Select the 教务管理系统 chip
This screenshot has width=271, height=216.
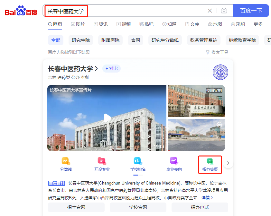(204, 40)
